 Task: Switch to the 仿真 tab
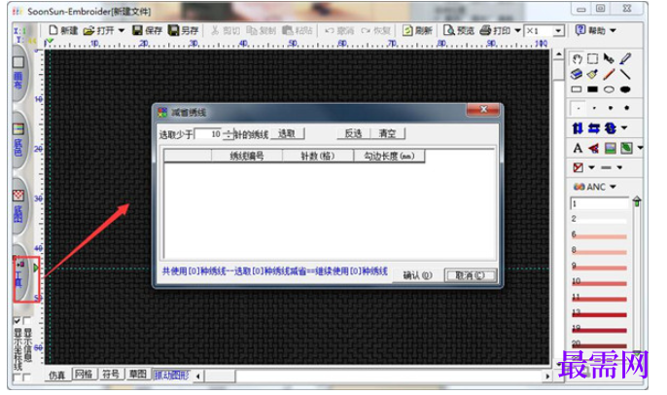(57, 375)
